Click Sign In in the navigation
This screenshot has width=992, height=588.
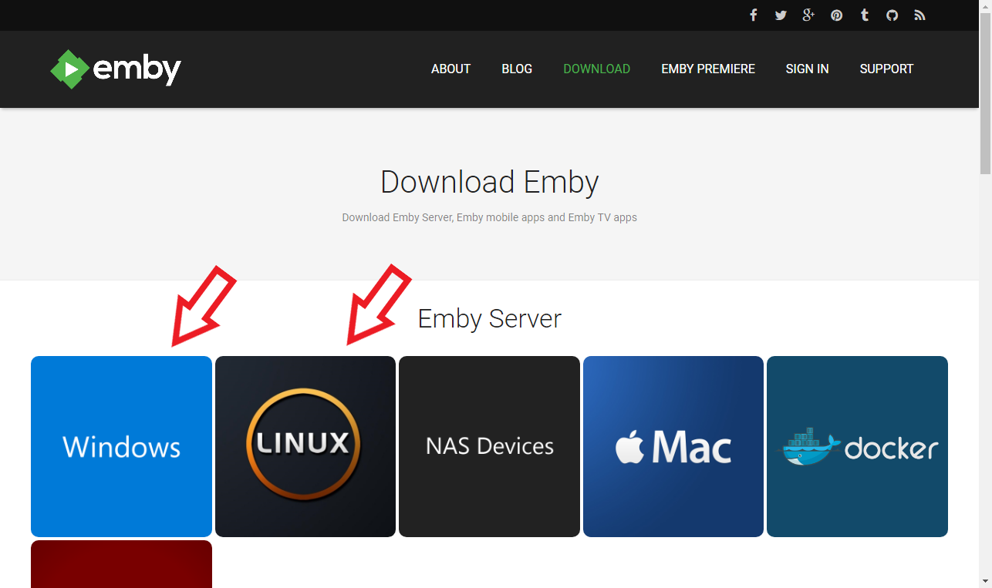pos(807,69)
